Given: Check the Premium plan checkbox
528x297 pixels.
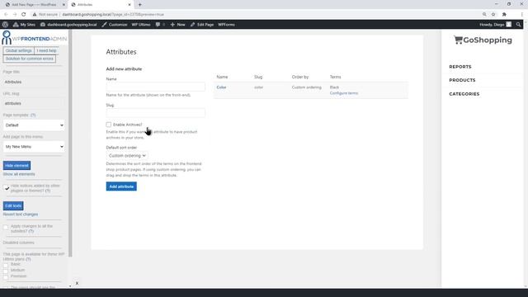Looking at the screenshot, I should click(6, 276).
